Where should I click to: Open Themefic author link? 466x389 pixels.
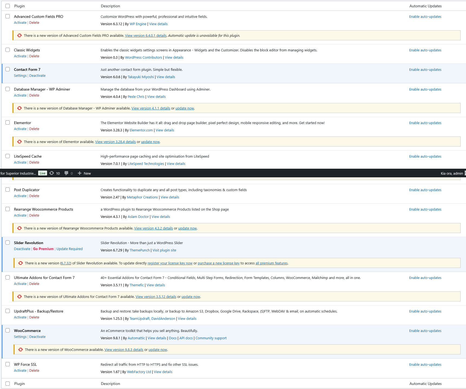click(137, 285)
